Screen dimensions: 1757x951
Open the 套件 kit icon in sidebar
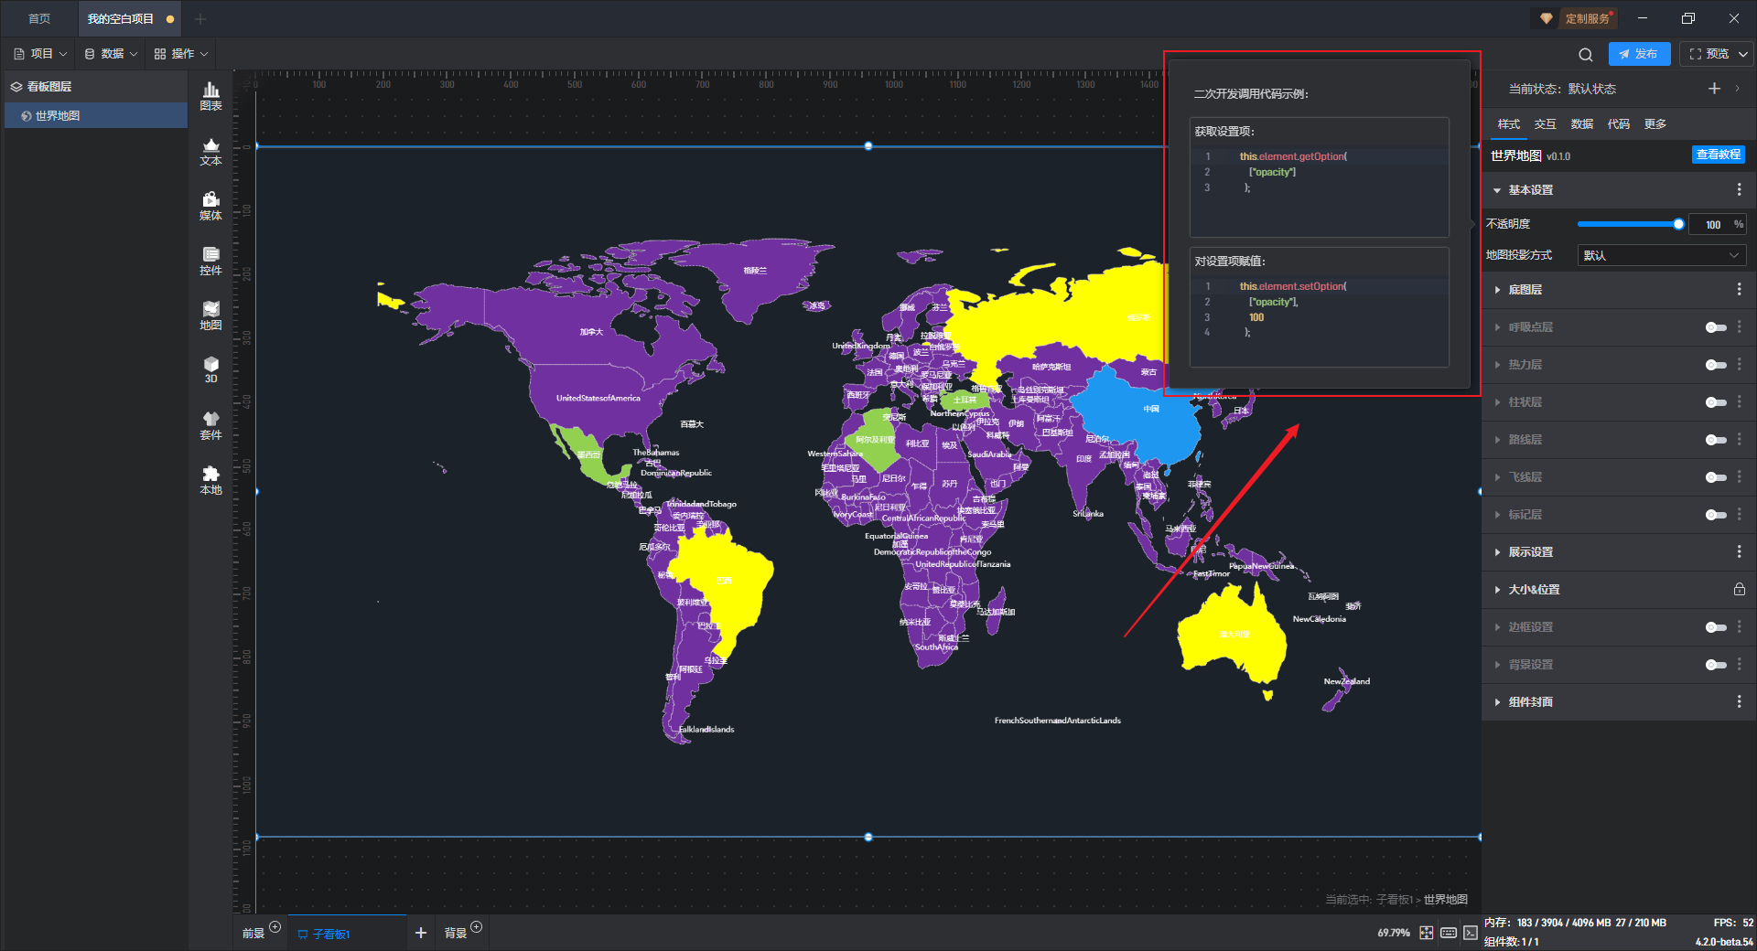(x=210, y=424)
